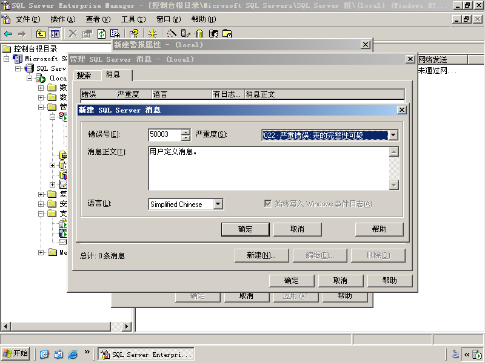This screenshot has height=363, width=485.
Task: Click the New login person toolbar icon
Action: [x=213, y=34]
